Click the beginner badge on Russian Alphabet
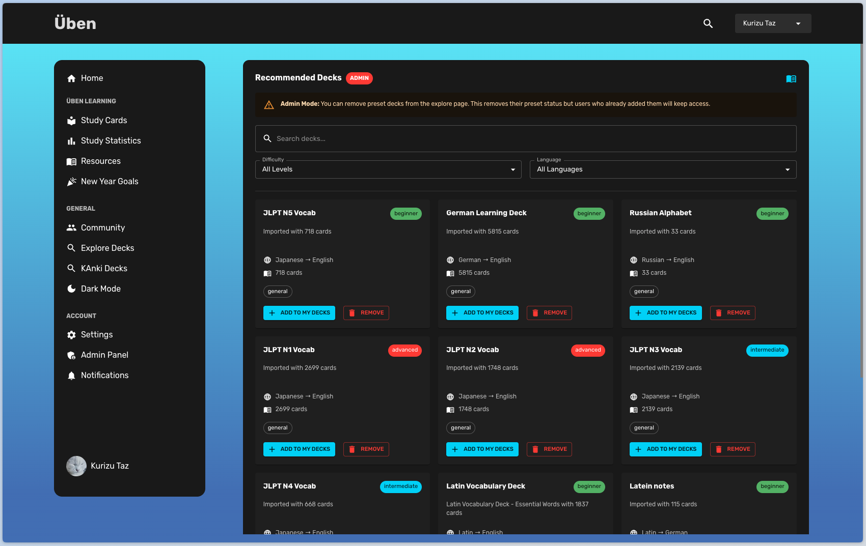The image size is (866, 546). point(772,214)
